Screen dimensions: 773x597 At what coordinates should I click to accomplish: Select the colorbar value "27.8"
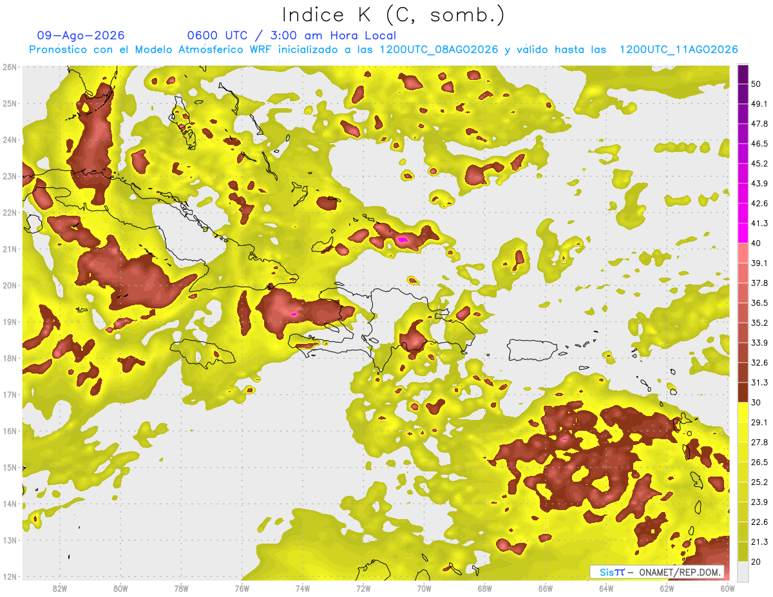(x=759, y=442)
